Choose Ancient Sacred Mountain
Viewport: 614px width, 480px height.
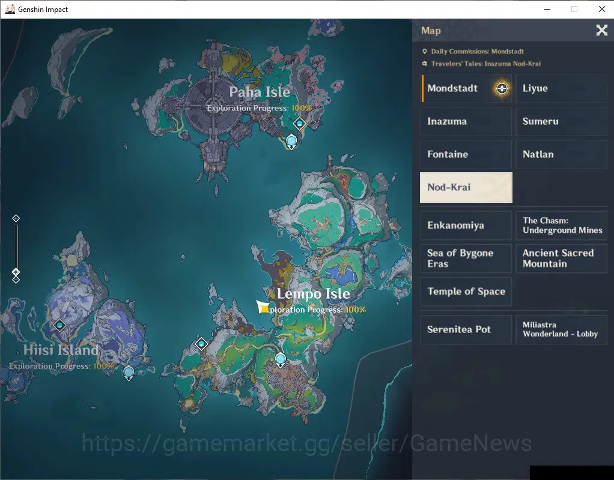561,259
